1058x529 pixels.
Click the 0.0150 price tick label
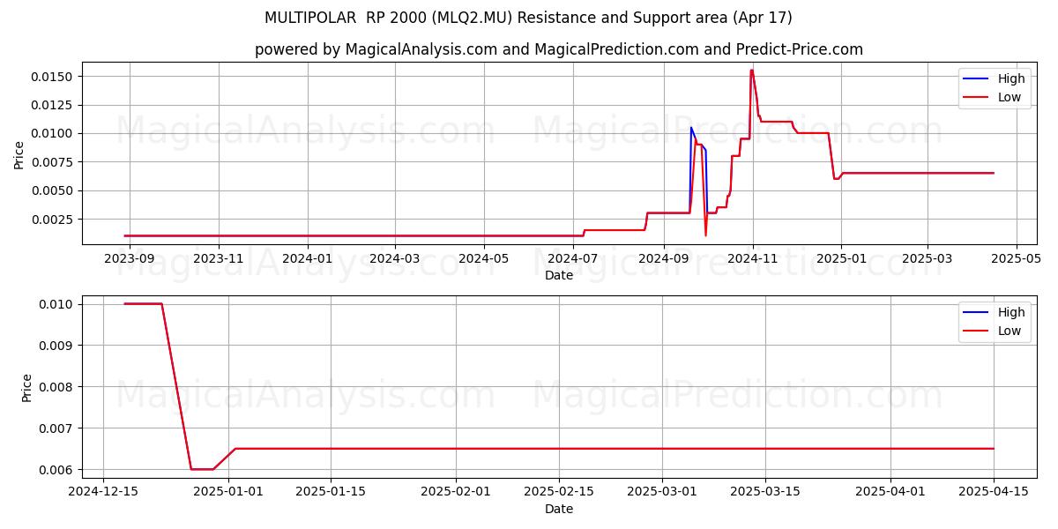tap(54, 77)
